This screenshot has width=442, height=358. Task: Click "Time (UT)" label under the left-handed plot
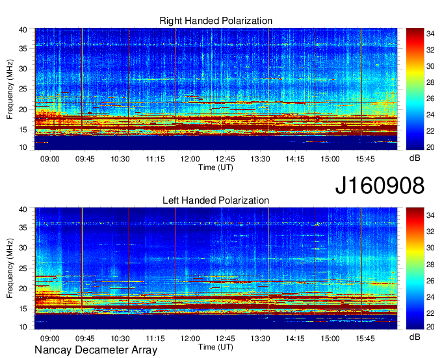(x=216, y=347)
